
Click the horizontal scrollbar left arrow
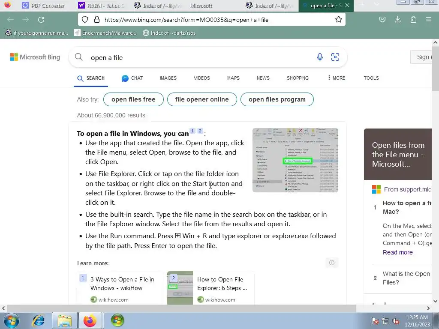pos(3,308)
